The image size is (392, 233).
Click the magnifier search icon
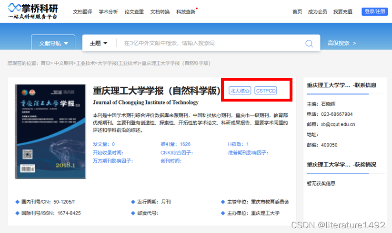(309, 43)
